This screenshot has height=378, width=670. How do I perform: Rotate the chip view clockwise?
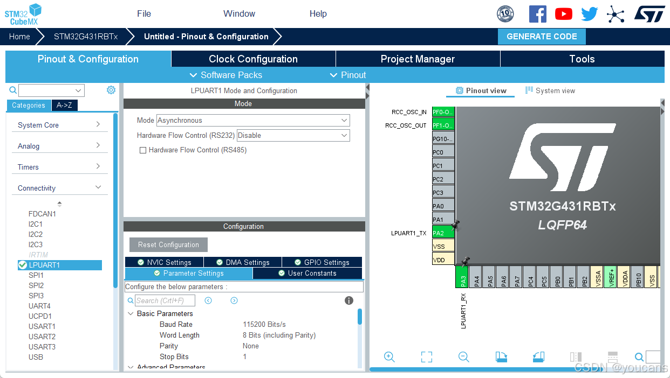pos(501,356)
